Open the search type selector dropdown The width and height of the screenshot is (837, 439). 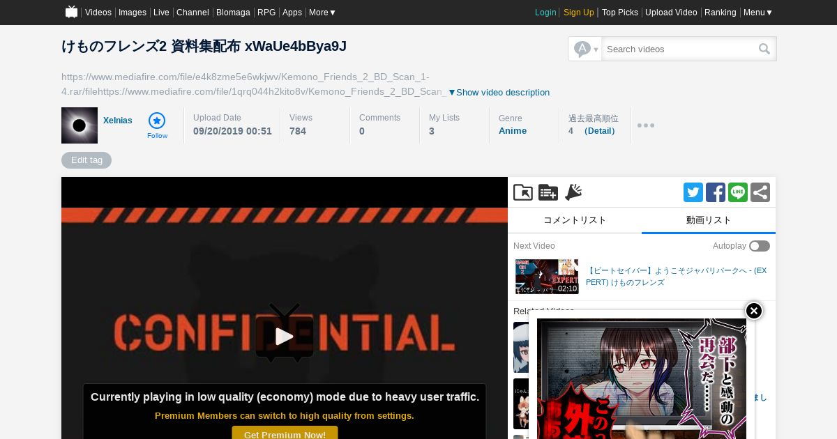pos(585,49)
